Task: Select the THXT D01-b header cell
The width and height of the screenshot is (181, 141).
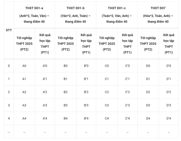Action: pyautogui.click(x=76, y=15)
